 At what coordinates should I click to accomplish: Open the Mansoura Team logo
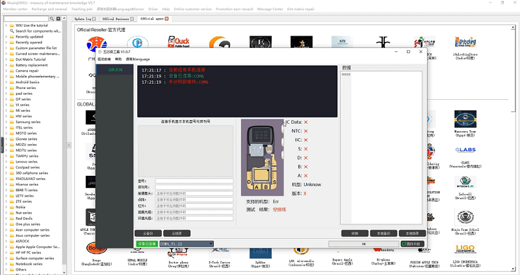coord(465,119)
